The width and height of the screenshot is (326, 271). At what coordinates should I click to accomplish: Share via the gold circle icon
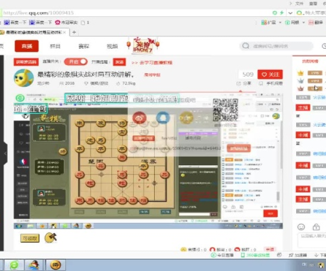pyautogui.click(x=186, y=118)
